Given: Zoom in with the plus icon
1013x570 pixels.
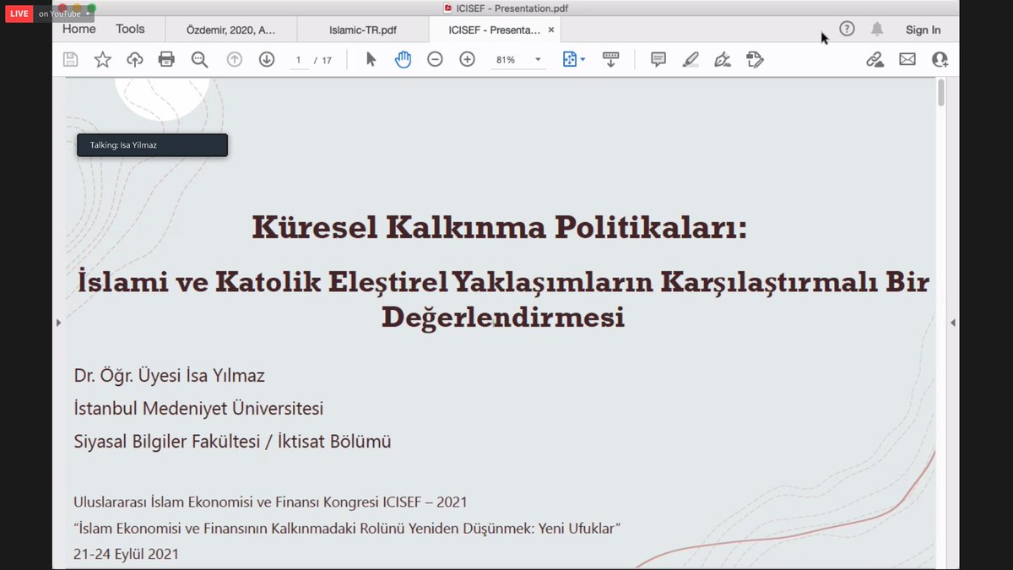Looking at the screenshot, I should point(467,59).
